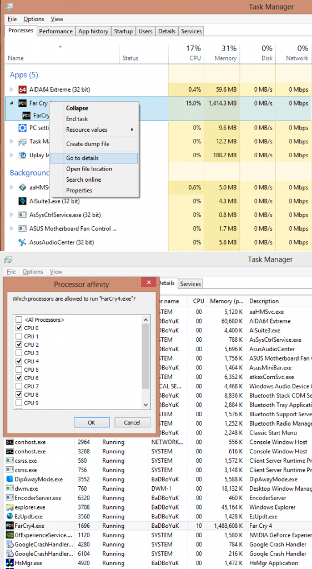Click the Task Manager app icon in Apps list
The height and width of the screenshot is (569, 312).
(22, 142)
